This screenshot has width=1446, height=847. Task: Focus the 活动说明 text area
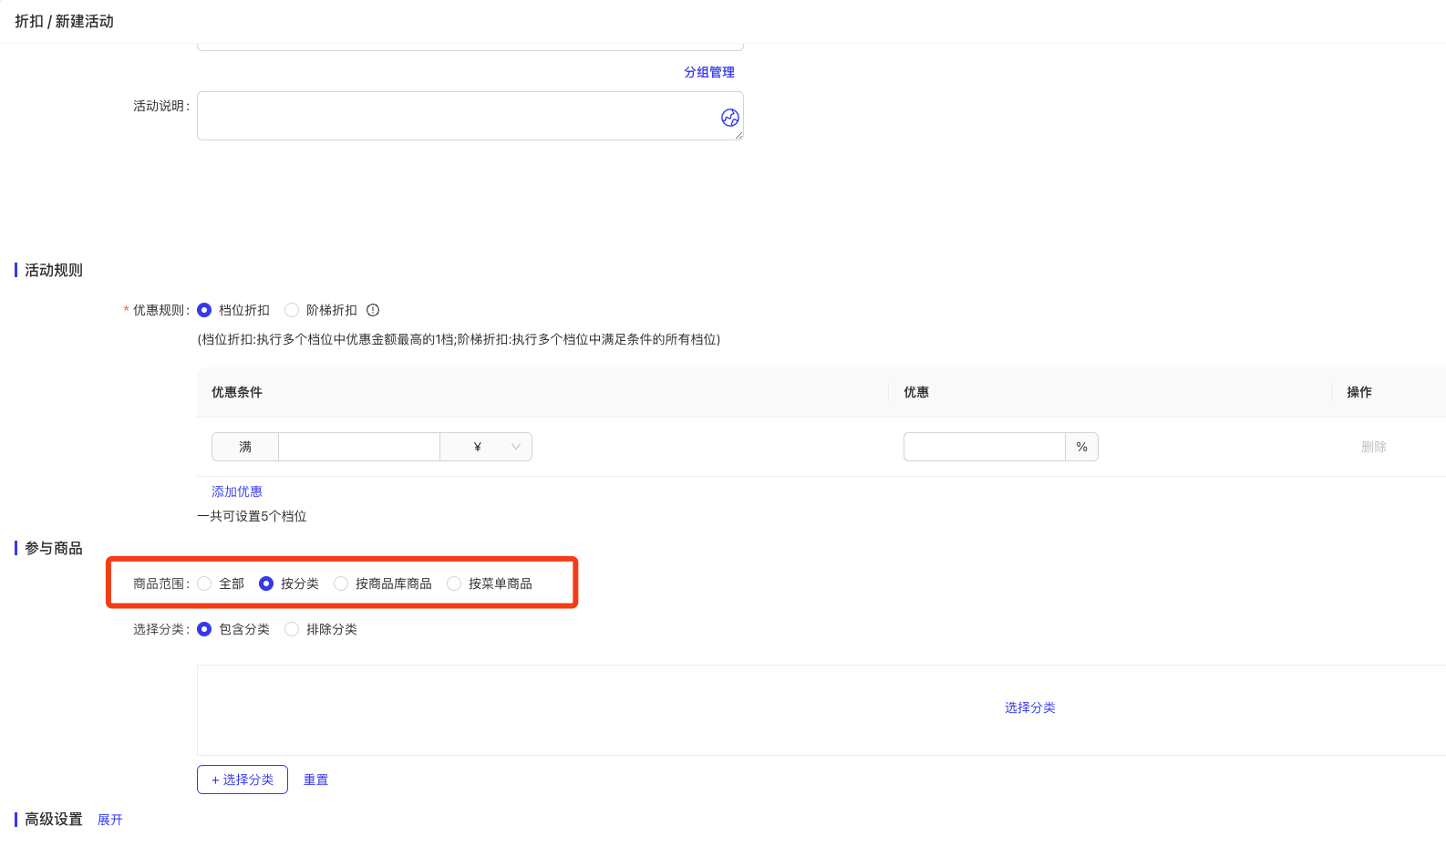pos(456,116)
